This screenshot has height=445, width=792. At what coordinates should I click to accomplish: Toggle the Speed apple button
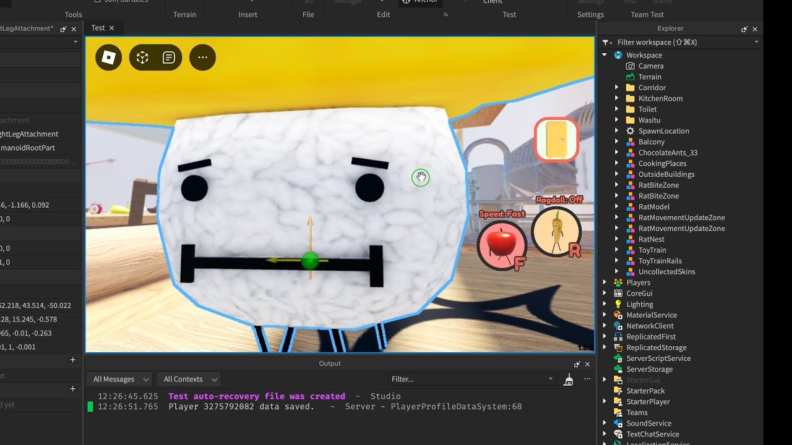coord(502,245)
